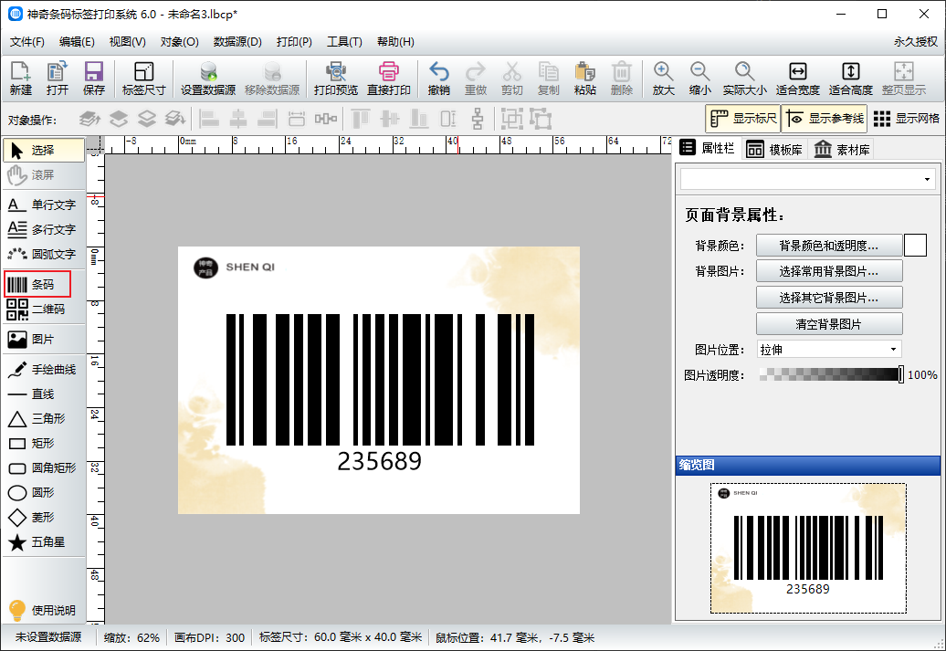The width and height of the screenshot is (946, 651).
Task: Undo with the 撤销 icon
Action: pos(438,79)
